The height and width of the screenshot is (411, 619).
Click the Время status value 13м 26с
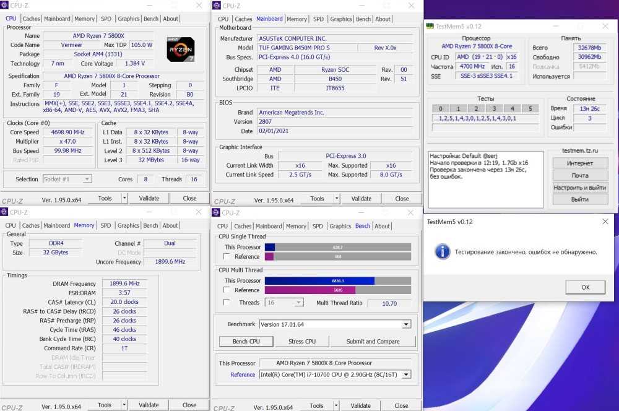pyautogui.click(x=589, y=108)
